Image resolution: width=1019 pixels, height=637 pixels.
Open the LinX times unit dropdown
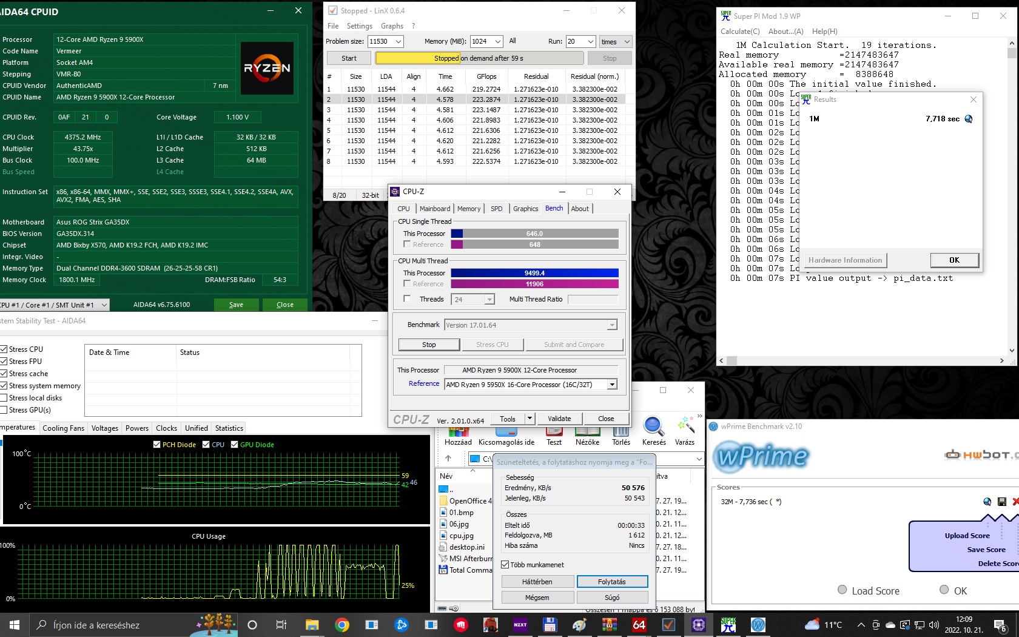click(627, 42)
